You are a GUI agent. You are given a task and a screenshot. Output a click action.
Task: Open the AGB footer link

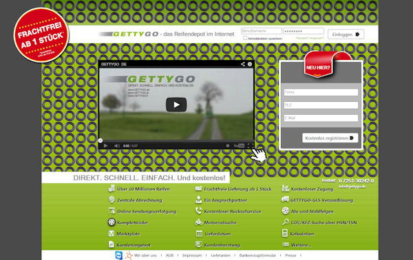point(169,255)
